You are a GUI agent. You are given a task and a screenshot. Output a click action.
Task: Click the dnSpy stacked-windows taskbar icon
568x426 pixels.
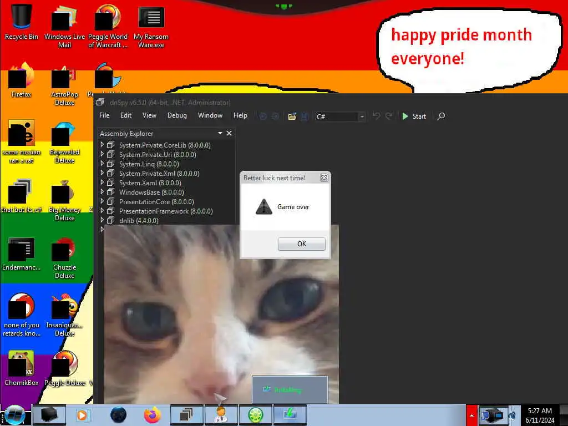(186, 415)
